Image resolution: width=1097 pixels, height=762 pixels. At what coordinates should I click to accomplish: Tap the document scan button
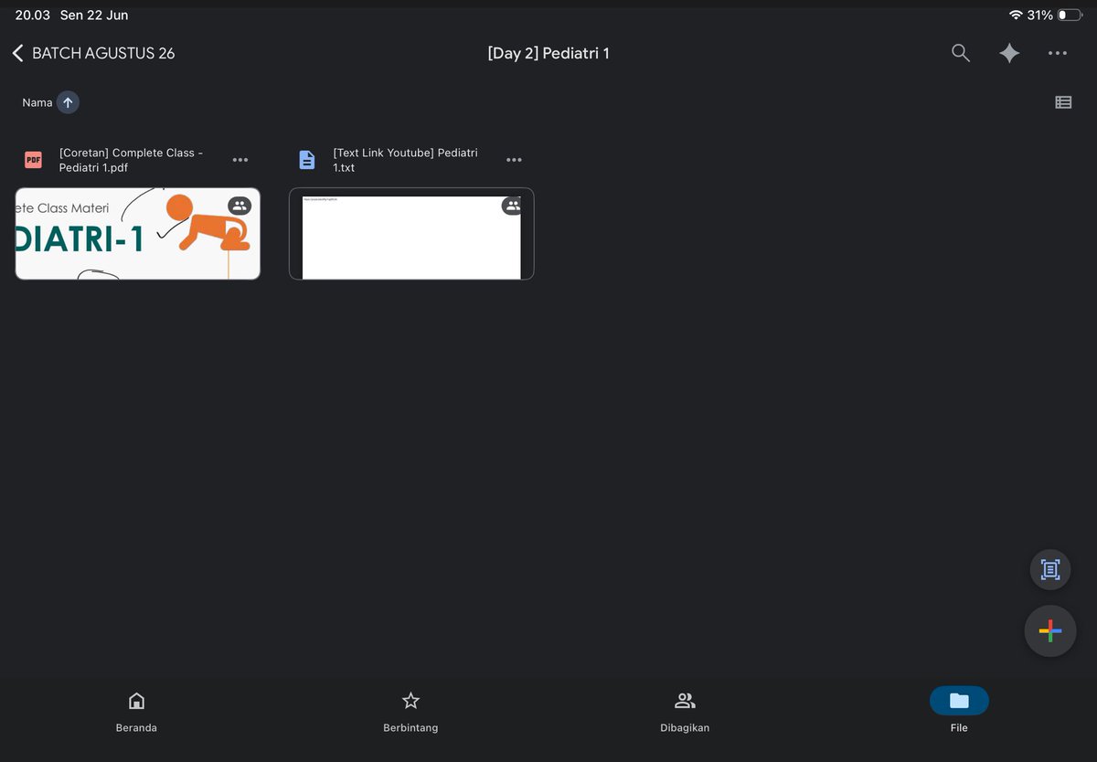[x=1050, y=569]
